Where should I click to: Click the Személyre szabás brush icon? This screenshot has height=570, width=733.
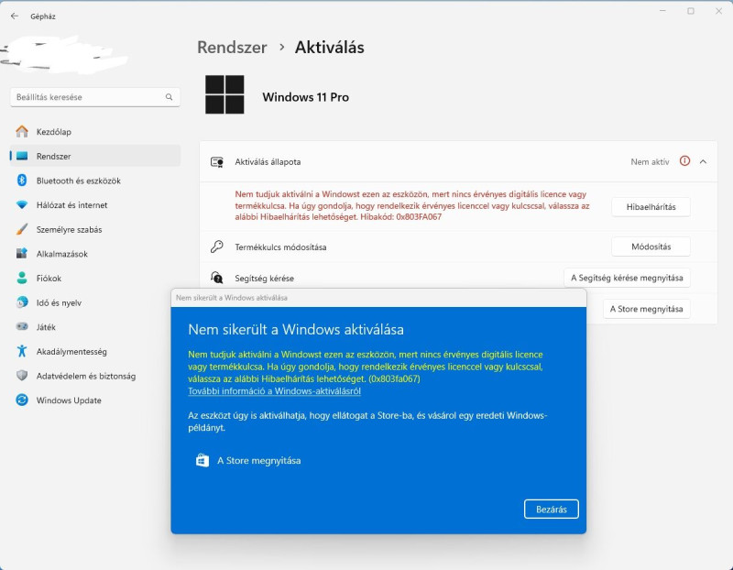(22, 229)
